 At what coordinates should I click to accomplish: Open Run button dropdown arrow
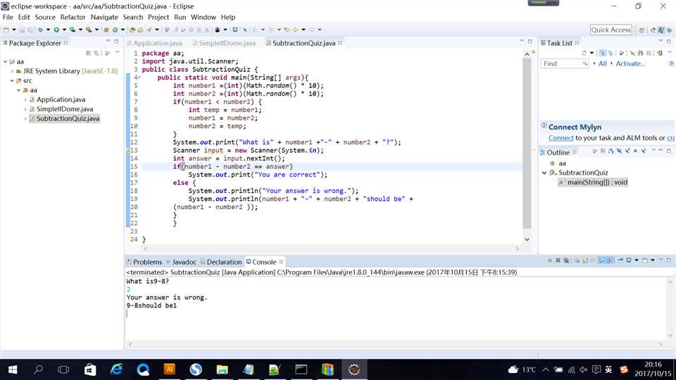click(64, 30)
